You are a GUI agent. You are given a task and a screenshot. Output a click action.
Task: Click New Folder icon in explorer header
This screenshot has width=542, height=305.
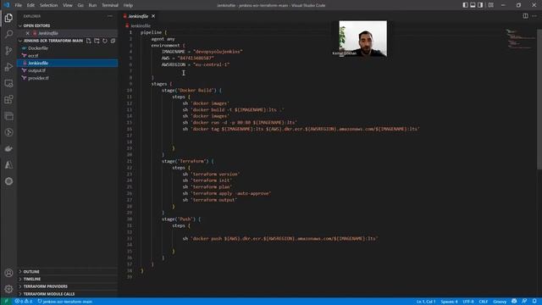97,41
